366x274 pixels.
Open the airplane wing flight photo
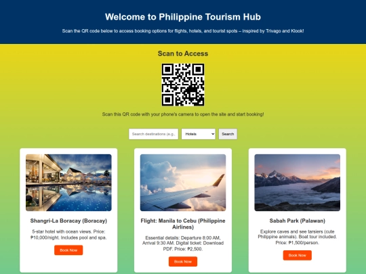click(x=183, y=183)
